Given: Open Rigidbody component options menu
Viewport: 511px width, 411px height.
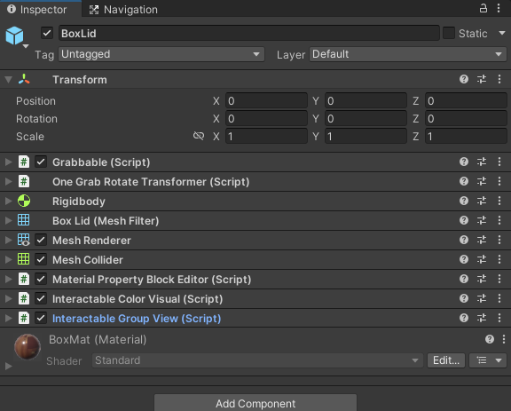Looking at the screenshot, I should 499,201.
